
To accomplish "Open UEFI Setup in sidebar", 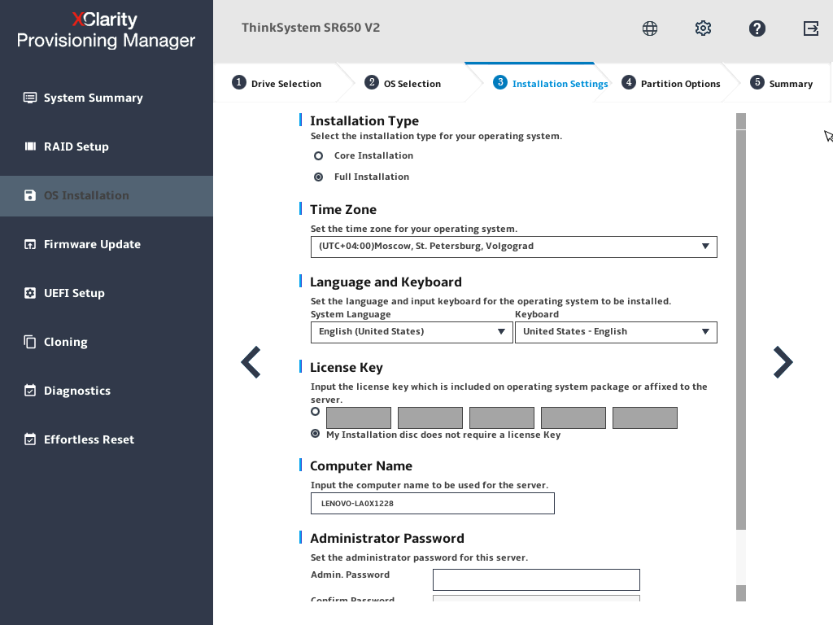I will pos(74,293).
